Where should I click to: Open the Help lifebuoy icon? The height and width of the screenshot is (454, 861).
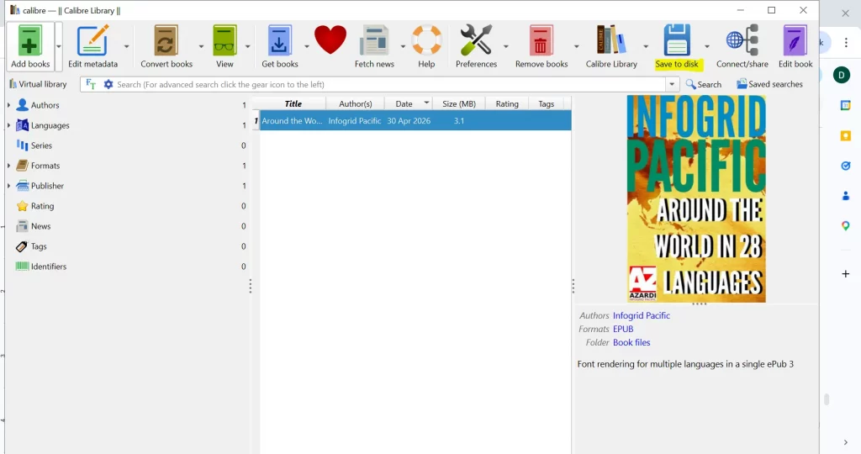coord(426,40)
